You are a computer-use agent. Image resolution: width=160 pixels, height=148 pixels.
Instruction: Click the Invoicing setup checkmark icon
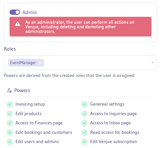pyautogui.click(x=10, y=104)
